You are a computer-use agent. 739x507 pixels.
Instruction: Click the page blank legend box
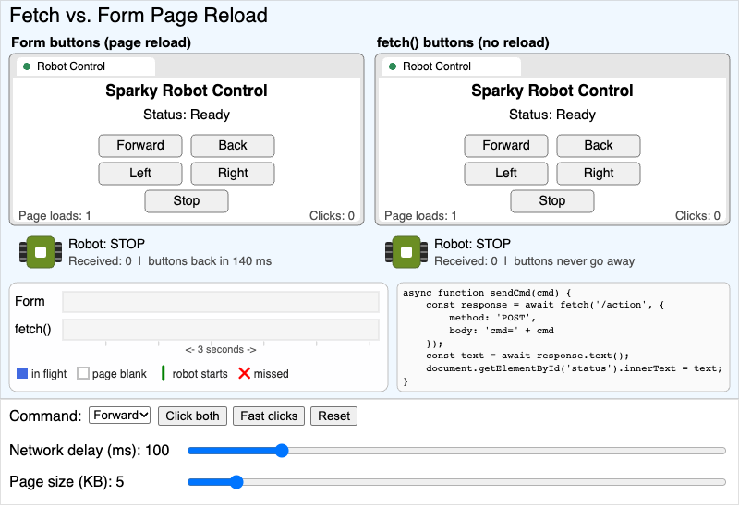click(83, 373)
